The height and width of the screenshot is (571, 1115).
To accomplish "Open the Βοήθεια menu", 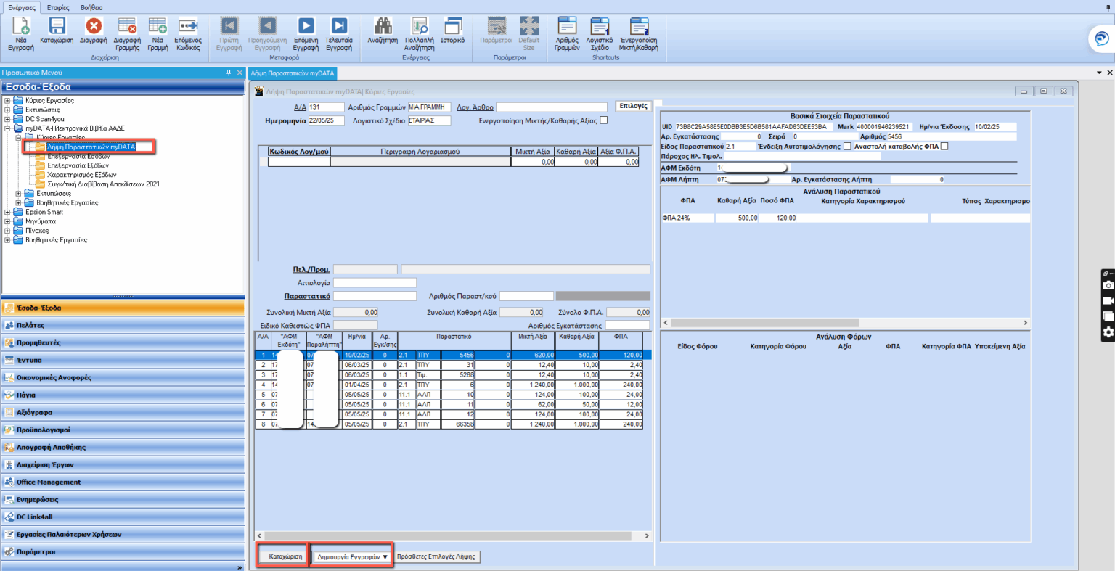I will click(x=91, y=7).
